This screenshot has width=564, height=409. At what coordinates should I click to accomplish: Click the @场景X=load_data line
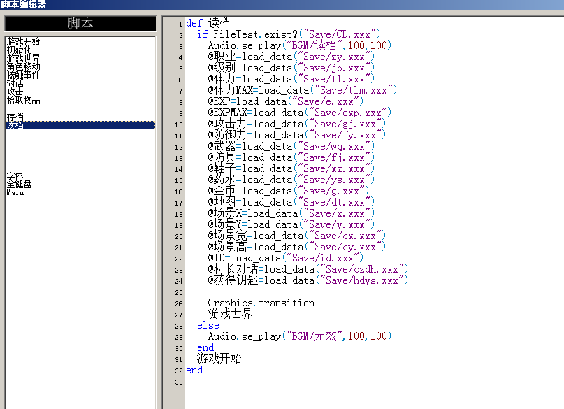291,213
